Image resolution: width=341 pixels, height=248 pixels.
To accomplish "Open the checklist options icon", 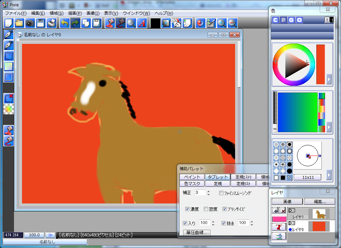I will (x=211, y=23).
